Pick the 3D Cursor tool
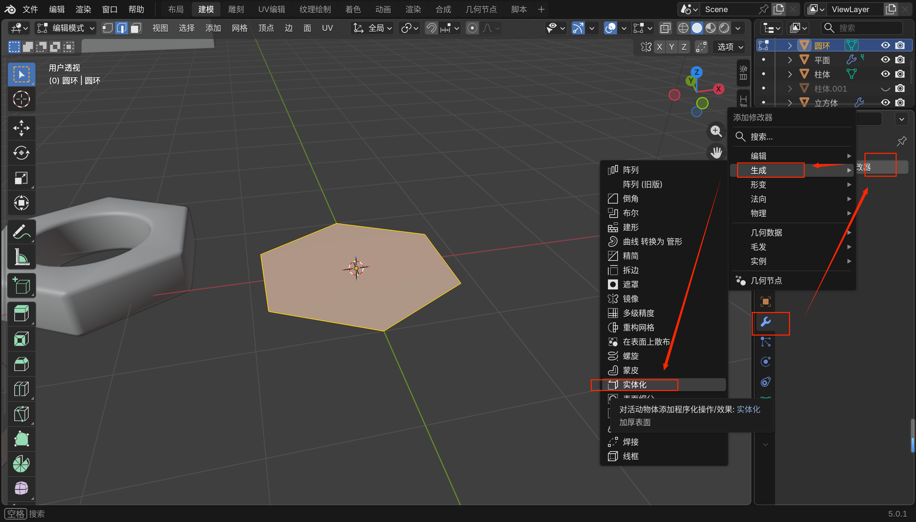The width and height of the screenshot is (916, 522). pyautogui.click(x=21, y=99)
